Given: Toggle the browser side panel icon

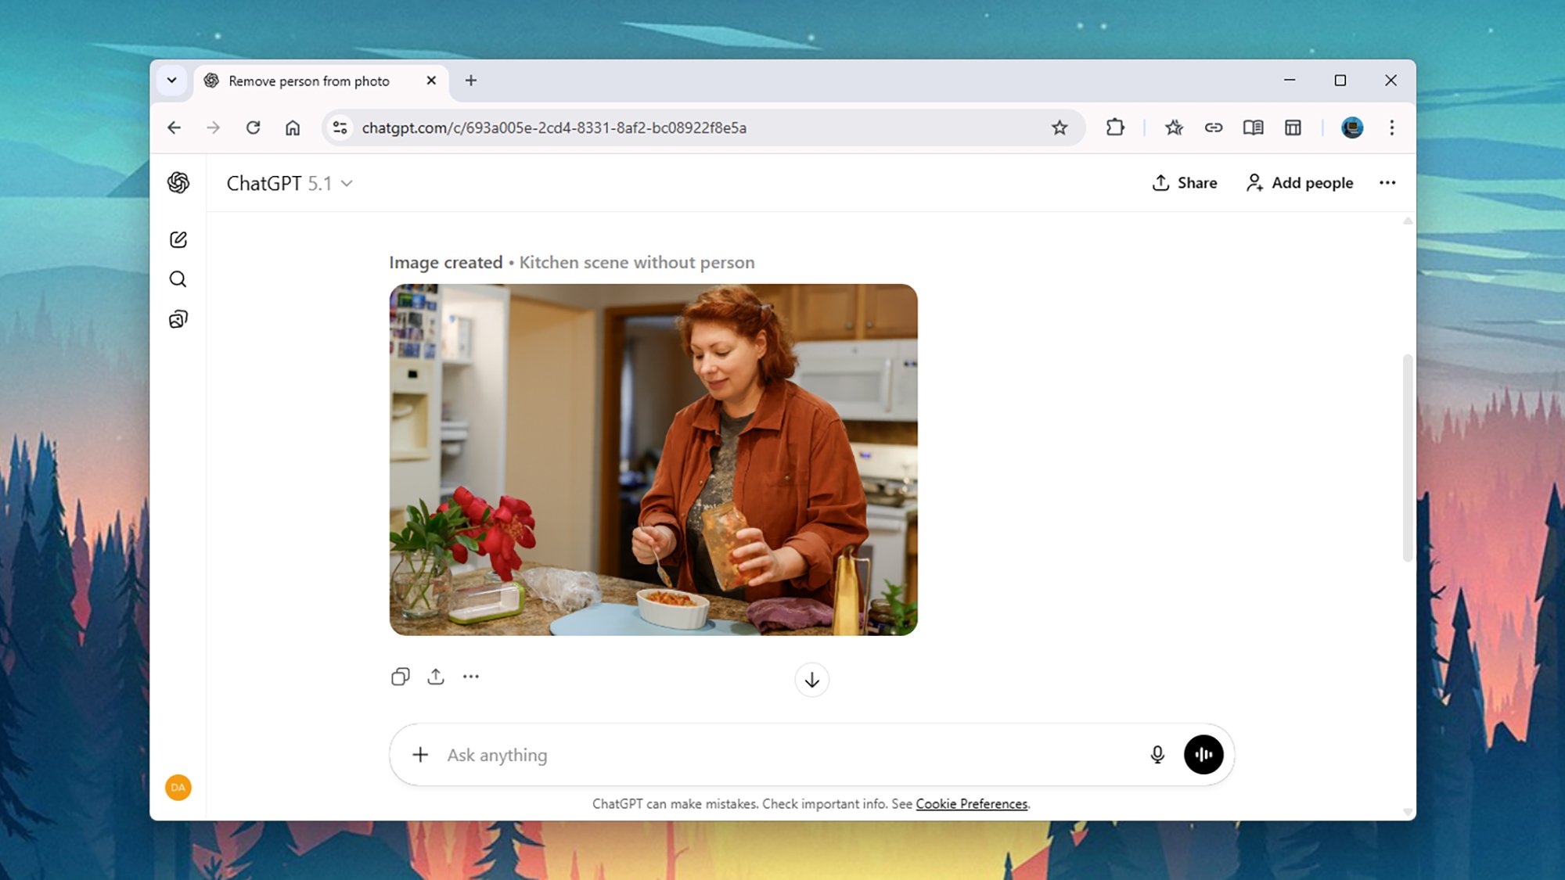Looking at the screenshot, I should tap(1293, 128).
